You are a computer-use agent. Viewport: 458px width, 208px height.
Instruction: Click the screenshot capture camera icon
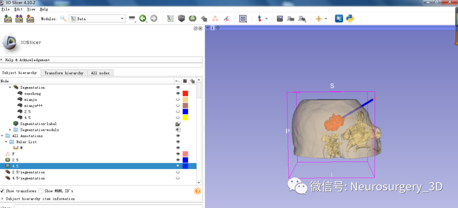tap(279, 19)
